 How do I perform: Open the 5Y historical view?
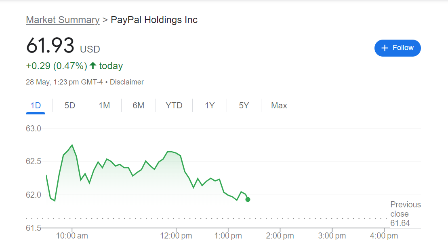point(244,105)
